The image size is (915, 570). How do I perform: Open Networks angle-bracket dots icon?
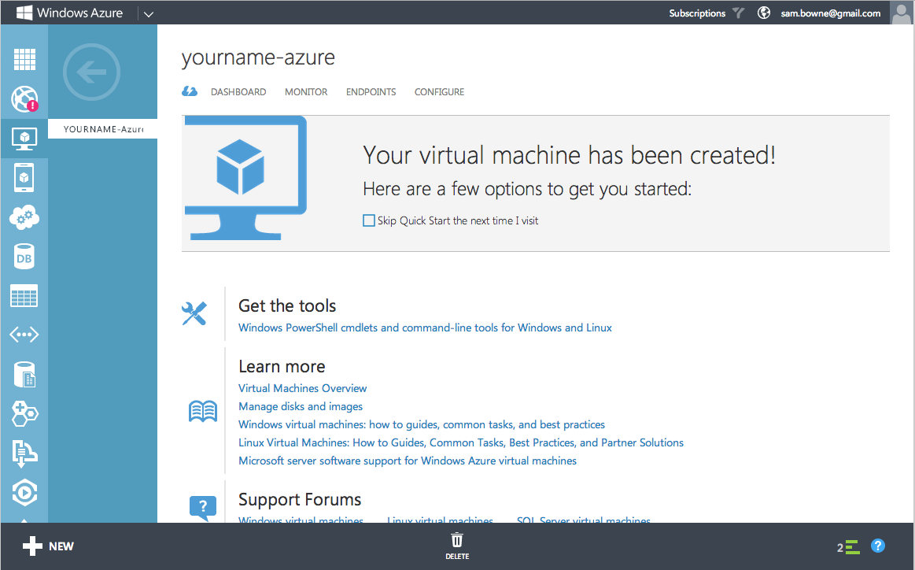24,335
